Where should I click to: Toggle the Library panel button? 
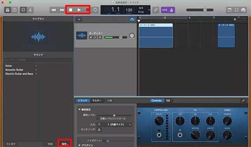(x=7, y=10)
